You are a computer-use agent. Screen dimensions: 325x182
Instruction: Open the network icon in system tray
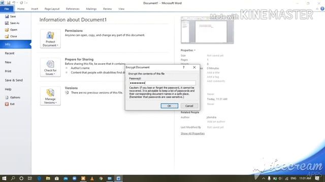click(x=286, y=178)
